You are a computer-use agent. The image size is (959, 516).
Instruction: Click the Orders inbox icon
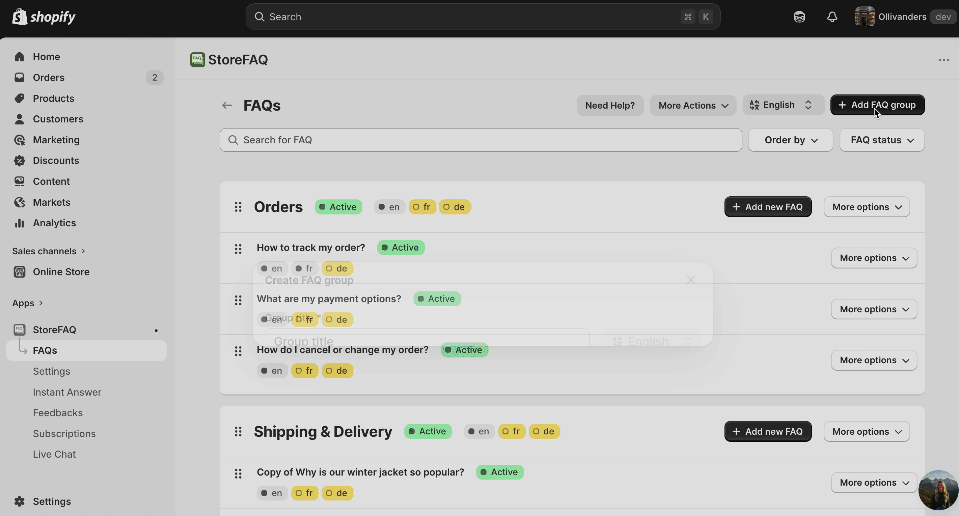coord(19,77)
